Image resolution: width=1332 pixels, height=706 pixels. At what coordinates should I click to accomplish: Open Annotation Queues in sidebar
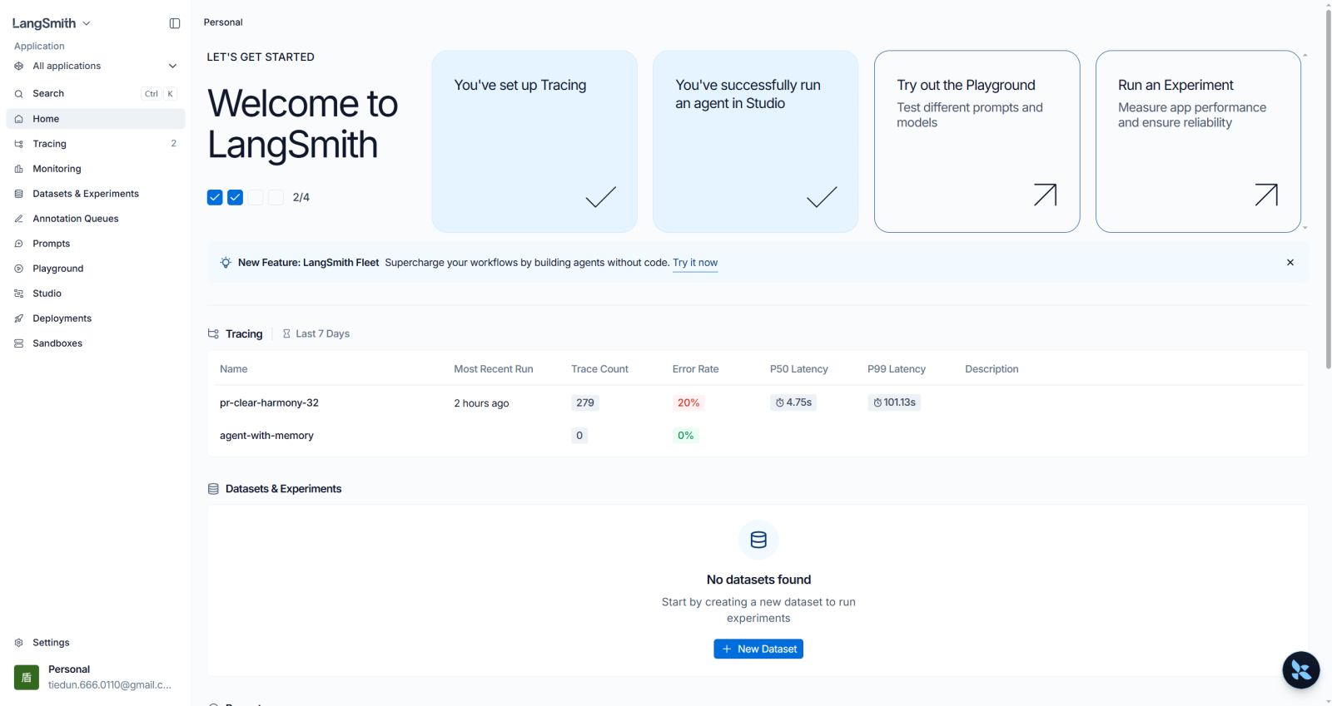click(x=96, y=219)
